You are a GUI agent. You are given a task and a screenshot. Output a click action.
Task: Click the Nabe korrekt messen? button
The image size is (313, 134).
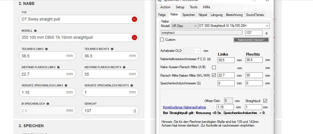click(251, 40)
